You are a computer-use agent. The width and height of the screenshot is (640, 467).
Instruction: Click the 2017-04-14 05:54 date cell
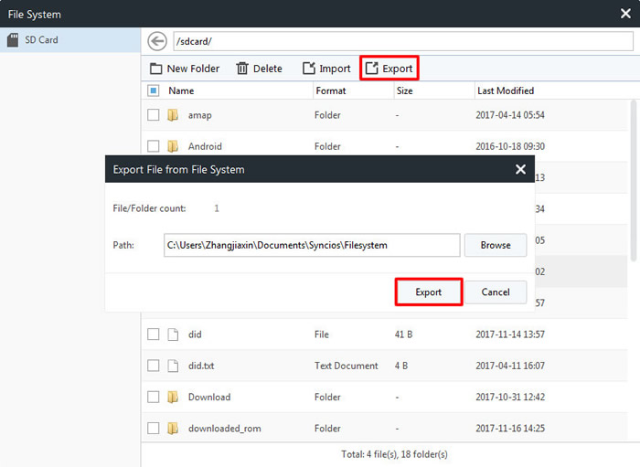[x=510, y=115]
